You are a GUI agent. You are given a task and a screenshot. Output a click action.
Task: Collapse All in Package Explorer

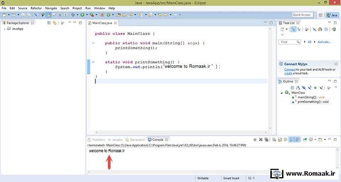pos(49,23)
